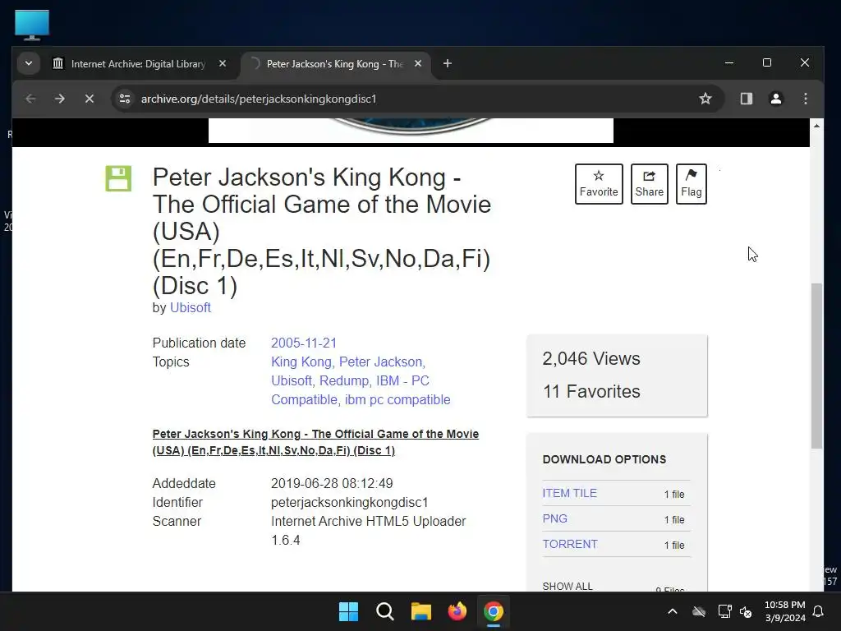Image resolution: width=841 pixels, height=631 pixels.
Task: Download PNG option
Action: pos(554,519)
